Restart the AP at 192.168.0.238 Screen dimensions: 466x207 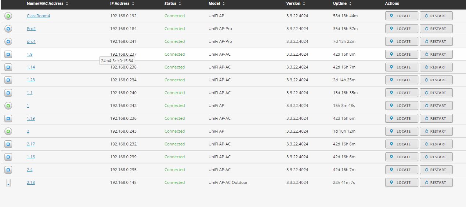436,67
